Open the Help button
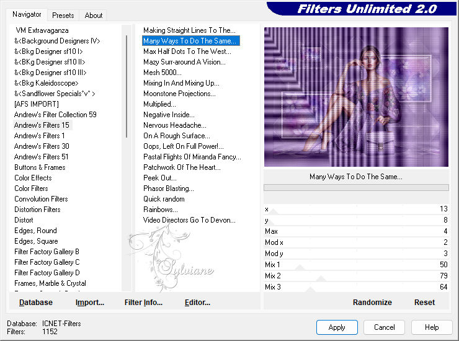 click(x=432, y=327)
